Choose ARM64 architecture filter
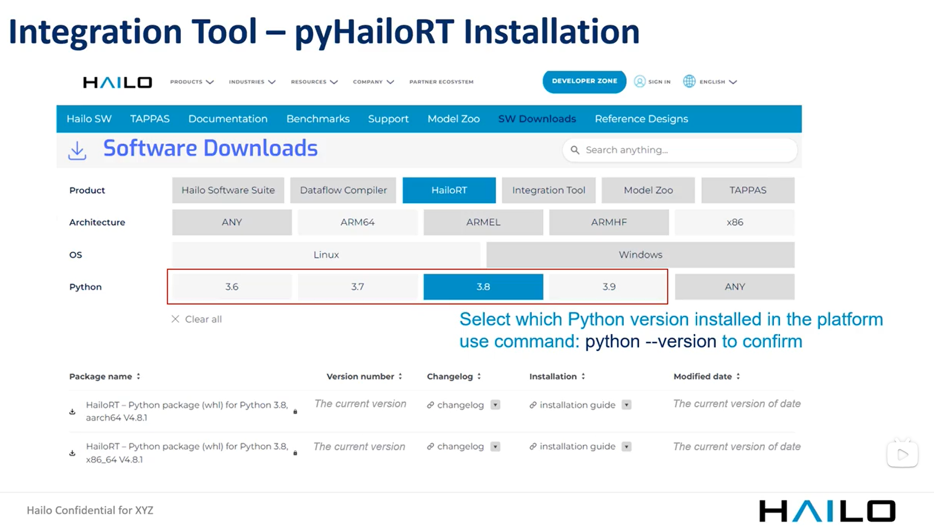Image resolution: width=934 pixels, height=530 pixels. point(358,222)
